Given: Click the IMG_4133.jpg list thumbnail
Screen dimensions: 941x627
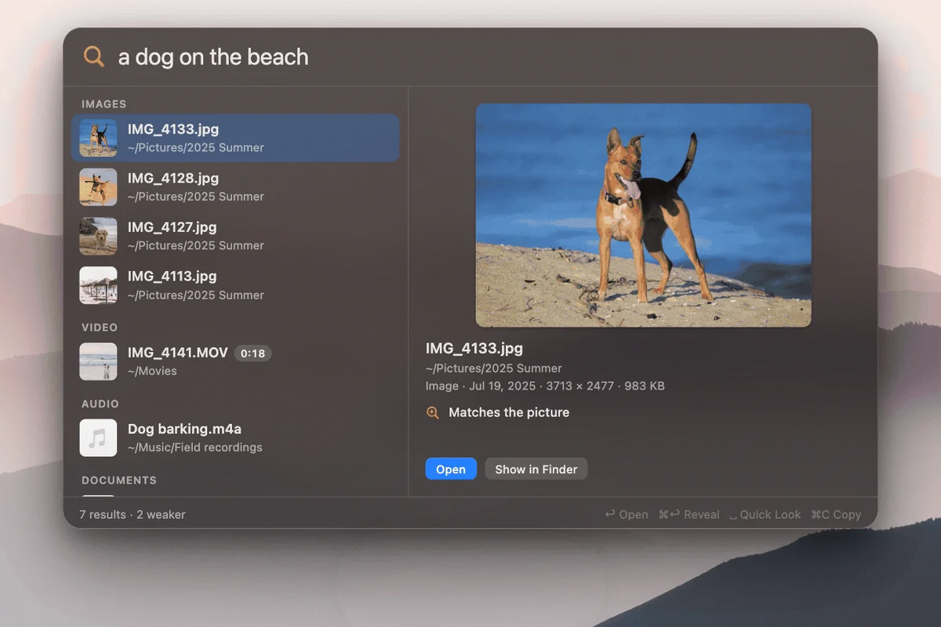Looking at the screenshot, I should [98, 138].
